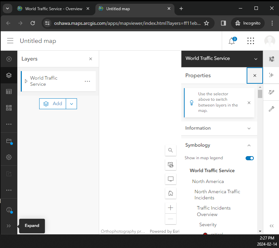Open the World Traffic Service options menu
The width and height of the screenshot is (279, 248).
point(88,81)
